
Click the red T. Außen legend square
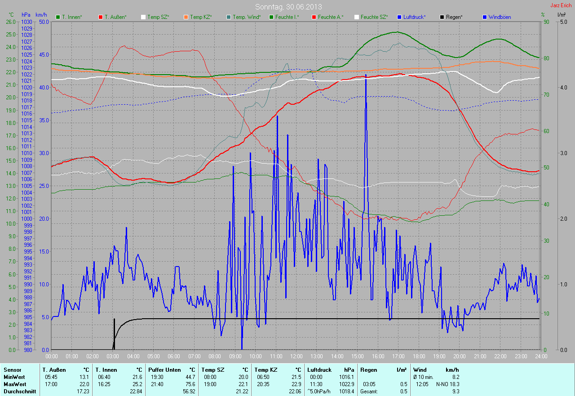pyautogui.click(x=101, y=17)
